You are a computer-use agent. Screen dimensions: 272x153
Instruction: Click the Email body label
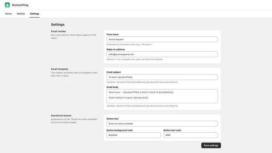coord(113,87)
